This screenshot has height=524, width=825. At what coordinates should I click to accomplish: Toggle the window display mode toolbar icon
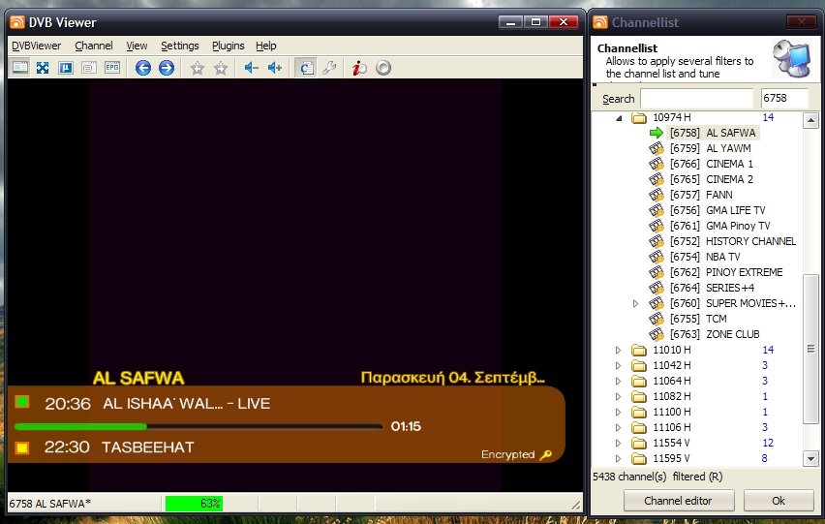[x=20, y=68]
